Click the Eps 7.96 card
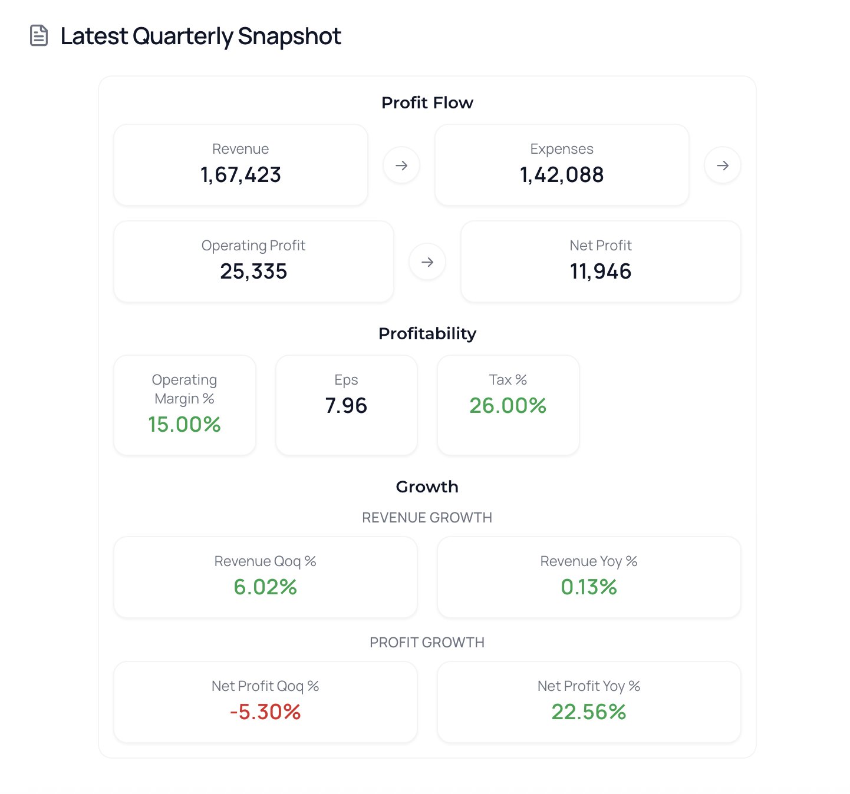 pos(347,405)
